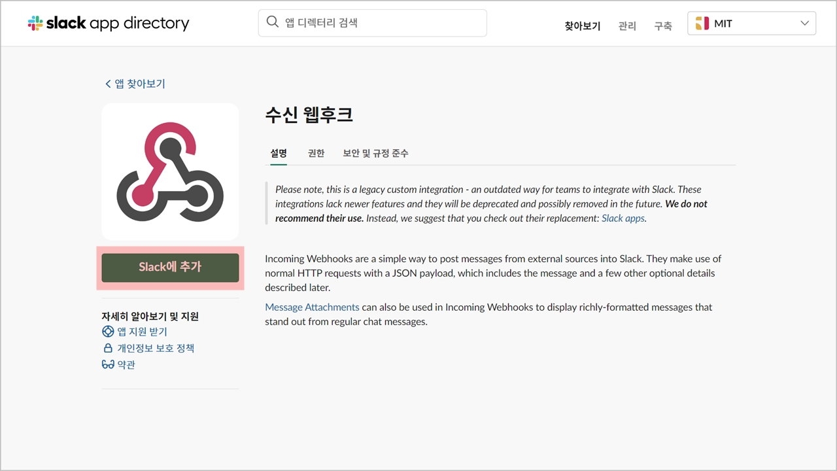Open the 관리 menu
This screenshot has width=837, height=471.
pyautogui.click(x=627, y=26)
